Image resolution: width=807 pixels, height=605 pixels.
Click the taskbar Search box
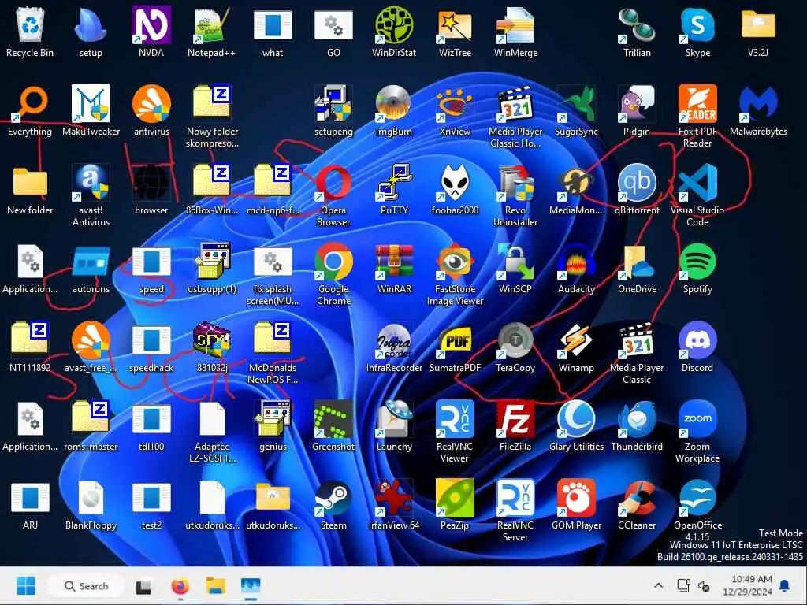(86, 586)
